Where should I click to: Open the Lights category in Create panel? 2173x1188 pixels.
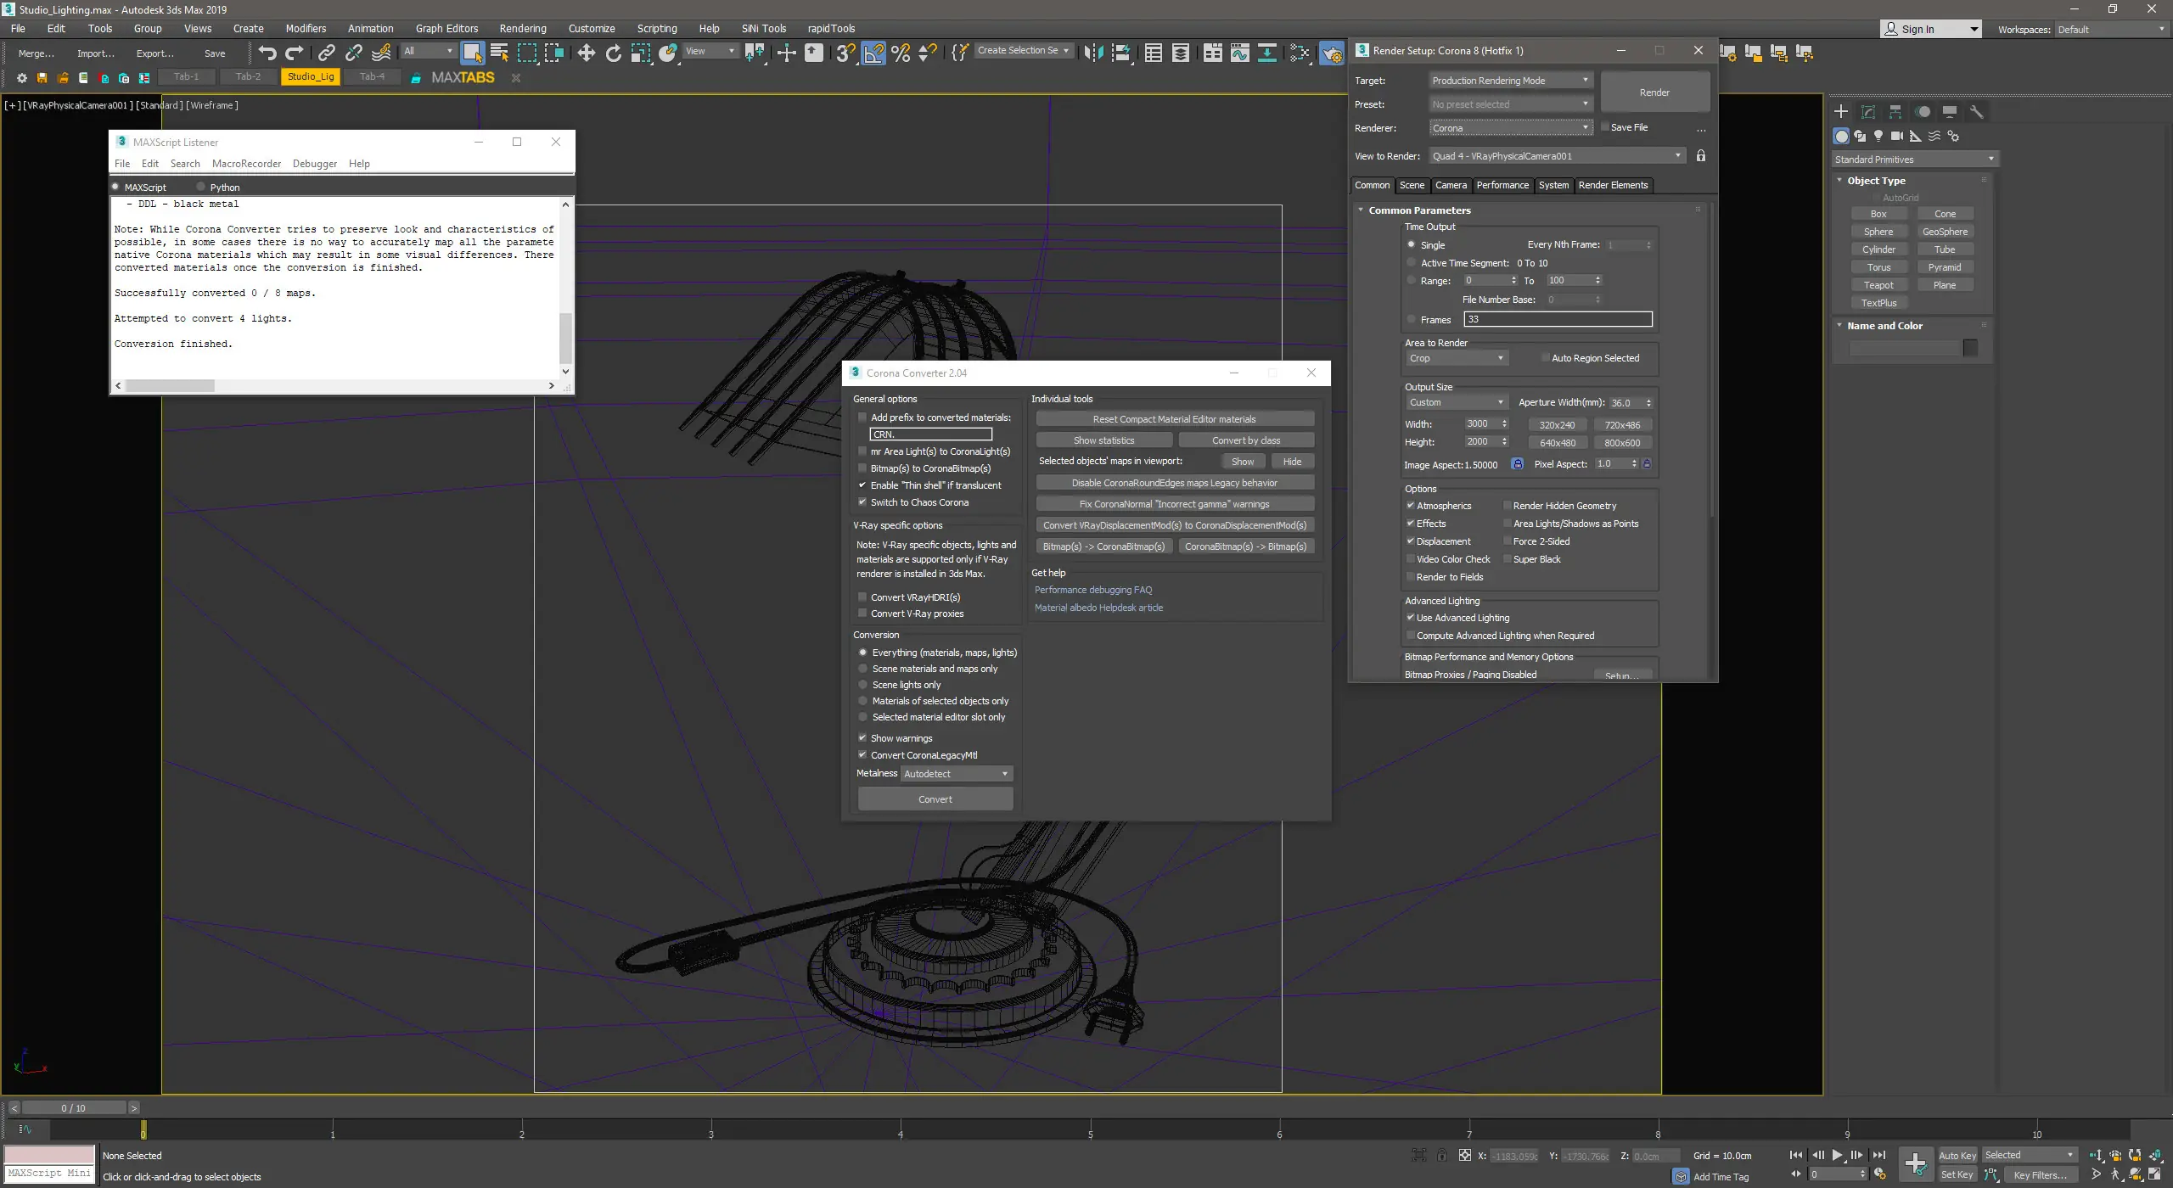[1878, 136]
